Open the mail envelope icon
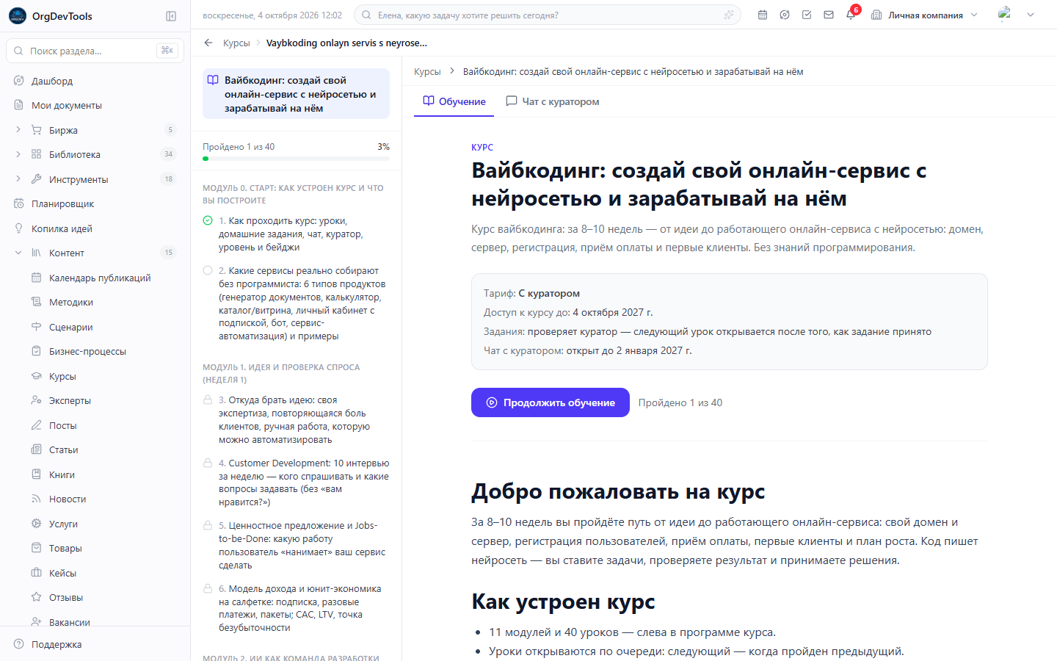Image resolution: width=1057 pixels, height=661 pixels. click(829, 15)
